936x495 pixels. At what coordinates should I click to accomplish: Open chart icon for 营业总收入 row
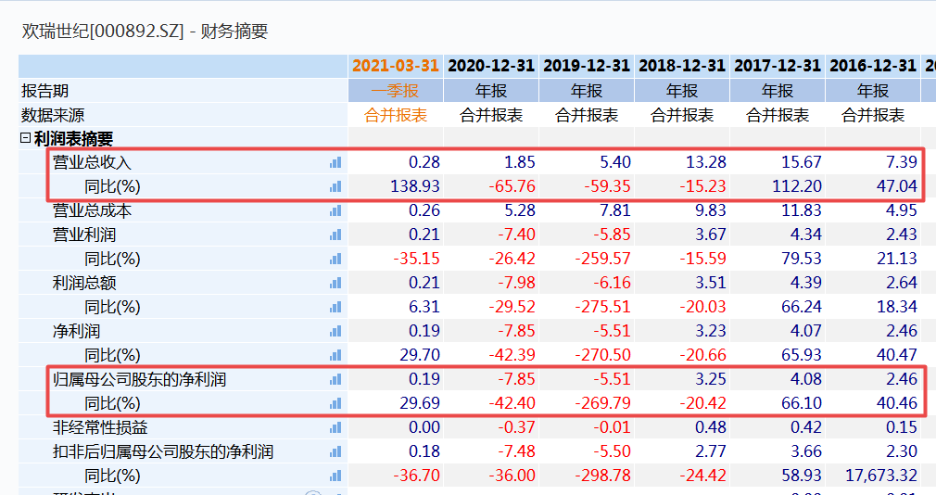[x=335, y=162]
